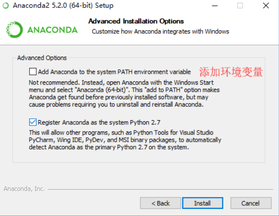
Task: Click the 'Customize how Anaconda integrates' subtitle
Action: point(160,31)
